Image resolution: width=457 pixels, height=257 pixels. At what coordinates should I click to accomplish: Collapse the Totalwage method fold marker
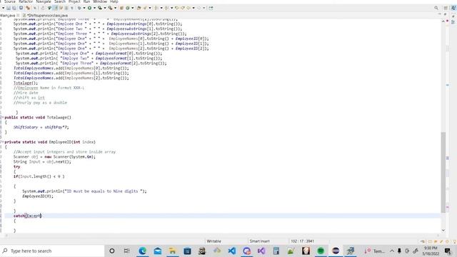pyautogui.click(x=2, y=117)
